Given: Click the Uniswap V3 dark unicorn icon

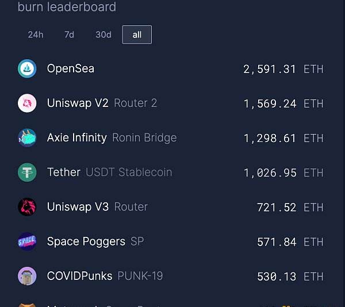Looking at the screenshot, I should [27, 207].
